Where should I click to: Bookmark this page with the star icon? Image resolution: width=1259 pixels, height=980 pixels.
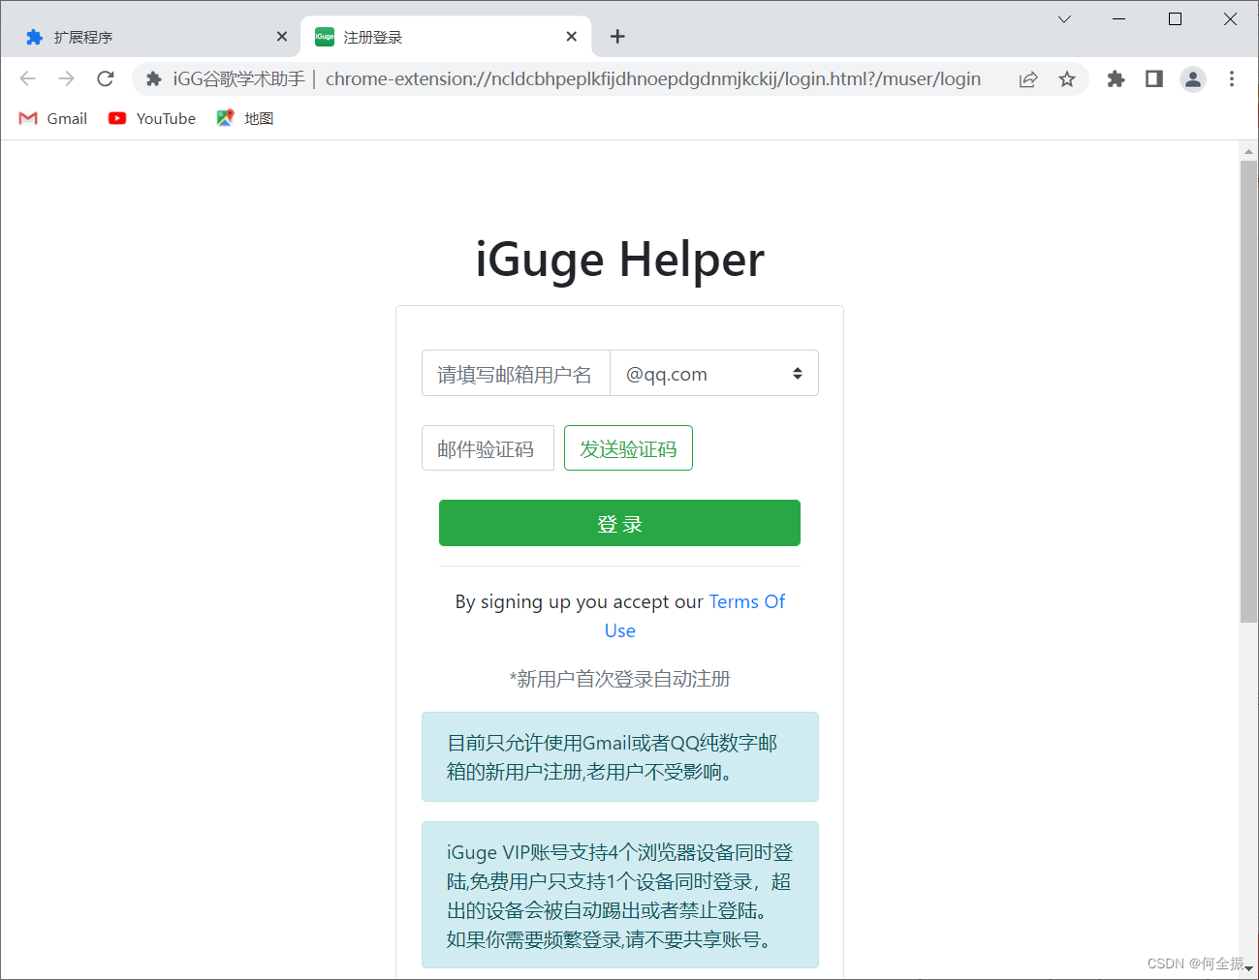click(1067, 79)
